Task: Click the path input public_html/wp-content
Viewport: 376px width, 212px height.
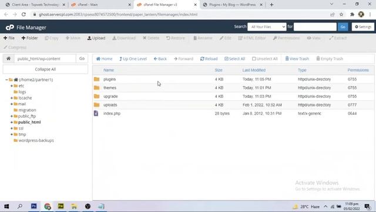Action: [45, 58]
